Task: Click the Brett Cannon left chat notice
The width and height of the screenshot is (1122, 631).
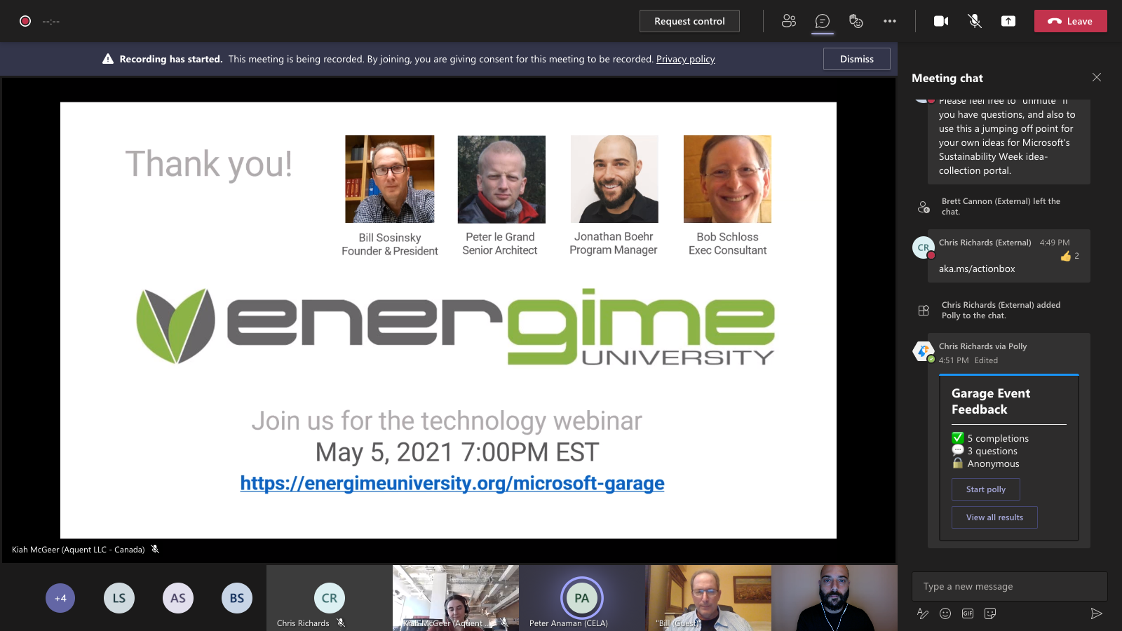Action: tap(1001, 206)
